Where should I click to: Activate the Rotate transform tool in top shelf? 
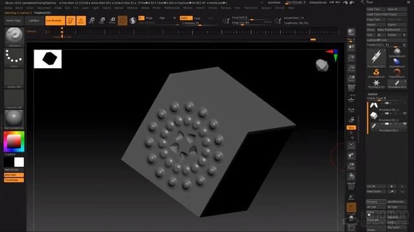[x=112, y=20]
